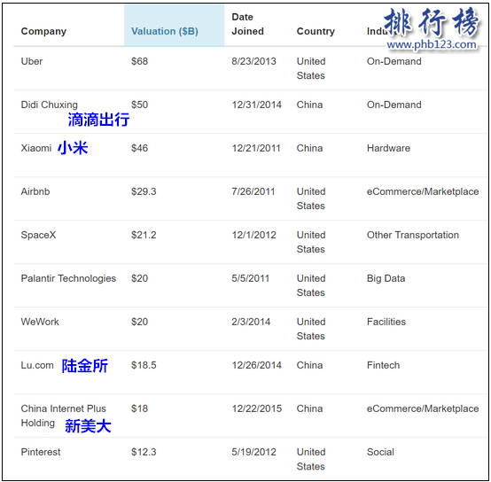
Task: Click Lu.com's China country cell
Action: [x=309, y=365]
